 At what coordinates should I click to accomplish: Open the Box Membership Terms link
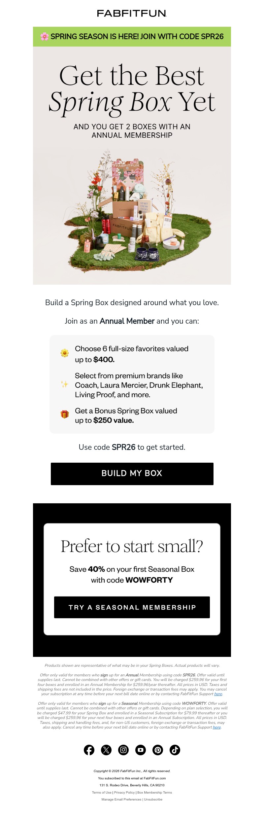coord(154,793)
